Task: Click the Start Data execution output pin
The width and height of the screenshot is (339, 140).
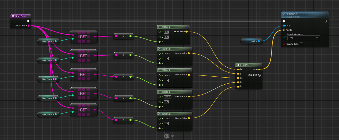Action: point(28,21)
